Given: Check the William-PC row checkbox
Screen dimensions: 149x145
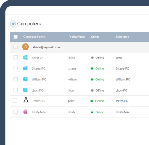Looking at the screenshot, I should tap(16, 79).
